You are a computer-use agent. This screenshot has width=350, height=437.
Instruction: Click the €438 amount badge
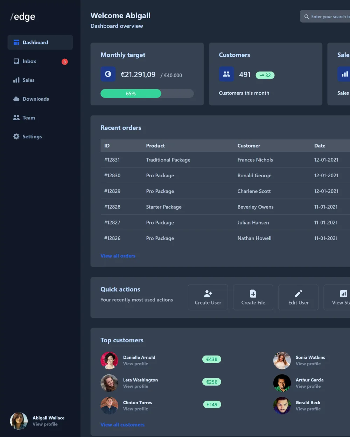point(212,359)
